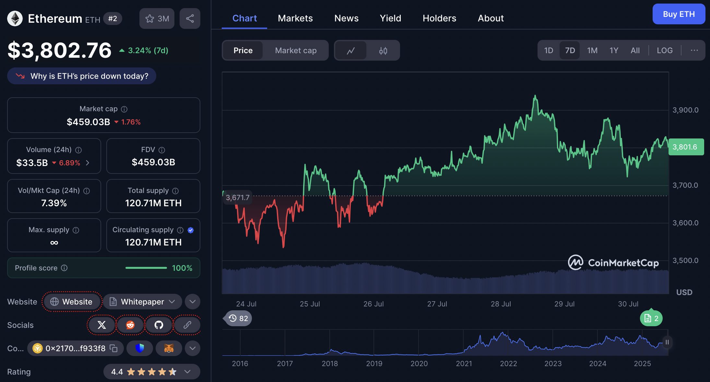Add Ethereum to watchlist via the star button
The image size is (710, 382).
157,18
